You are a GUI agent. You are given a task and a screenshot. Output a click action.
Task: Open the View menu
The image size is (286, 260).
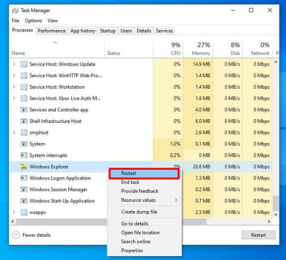[x=53, y=21]
